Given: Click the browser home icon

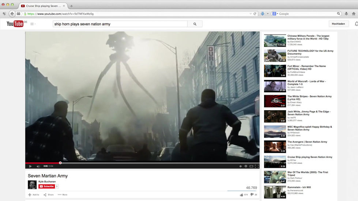Looking at the screenshot, I should (x=354, y=13).
